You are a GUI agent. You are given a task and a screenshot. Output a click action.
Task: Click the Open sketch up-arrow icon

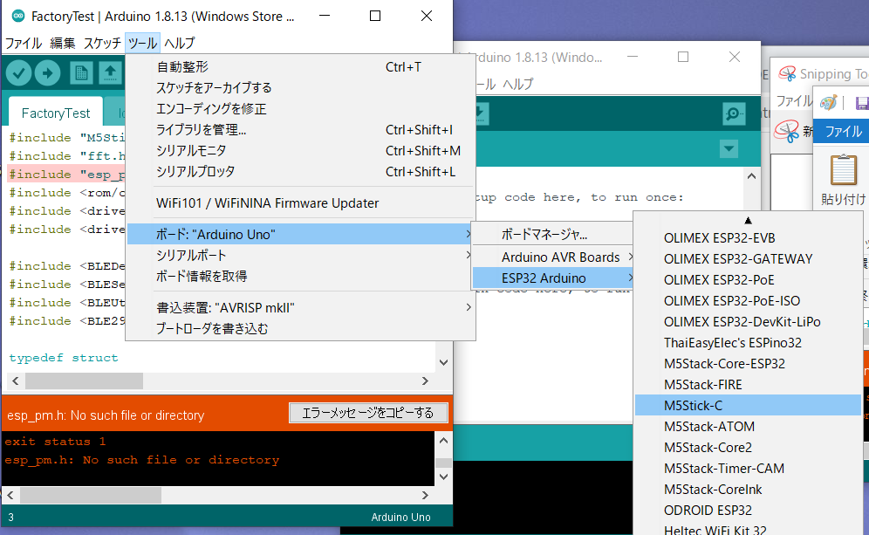coord(110,72)
